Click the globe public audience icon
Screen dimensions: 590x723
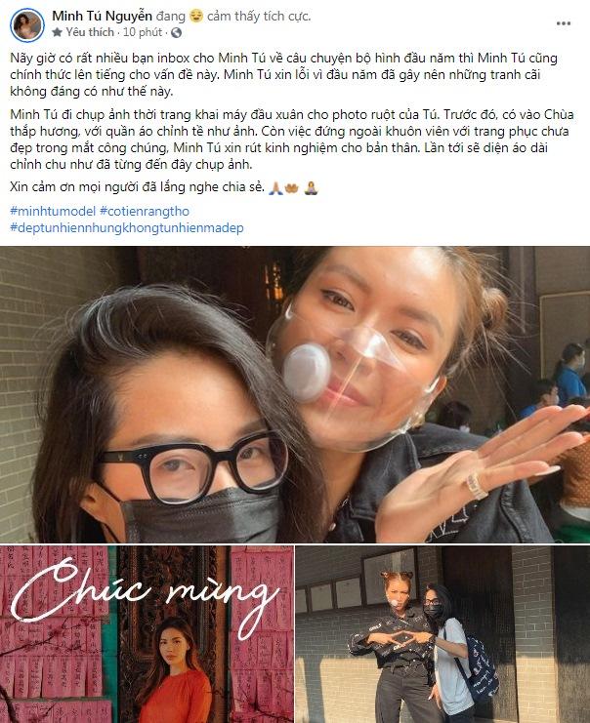(177, 33)
